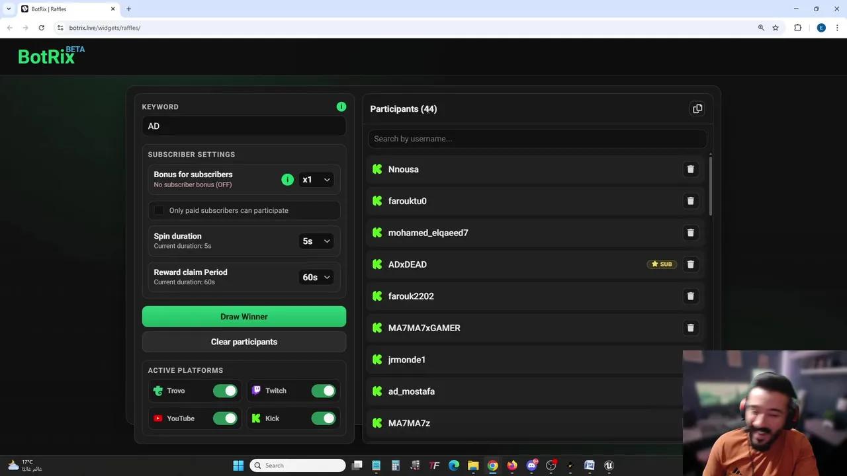
Task: Click the subscriber bonus info icon
Action: (x=287, y=179)
